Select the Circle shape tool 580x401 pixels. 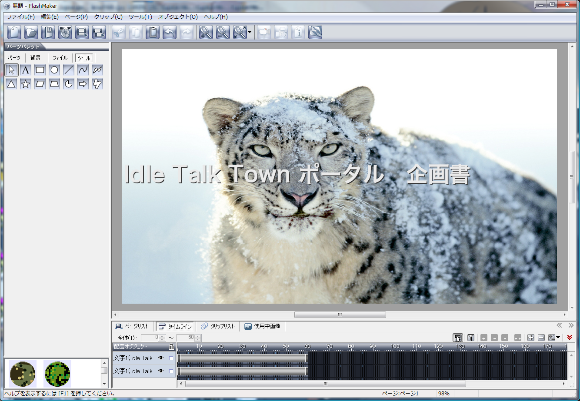point(54,70)
